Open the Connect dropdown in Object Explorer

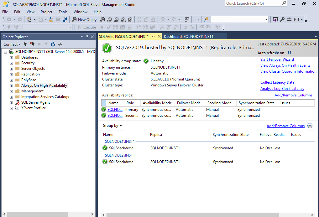(12, 44)
